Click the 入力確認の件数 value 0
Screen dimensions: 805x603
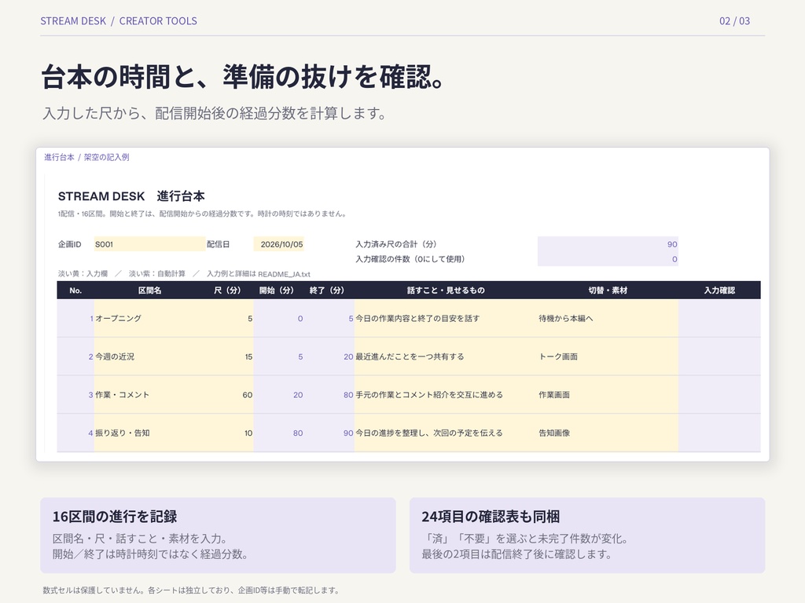click(x=608, y=259)
